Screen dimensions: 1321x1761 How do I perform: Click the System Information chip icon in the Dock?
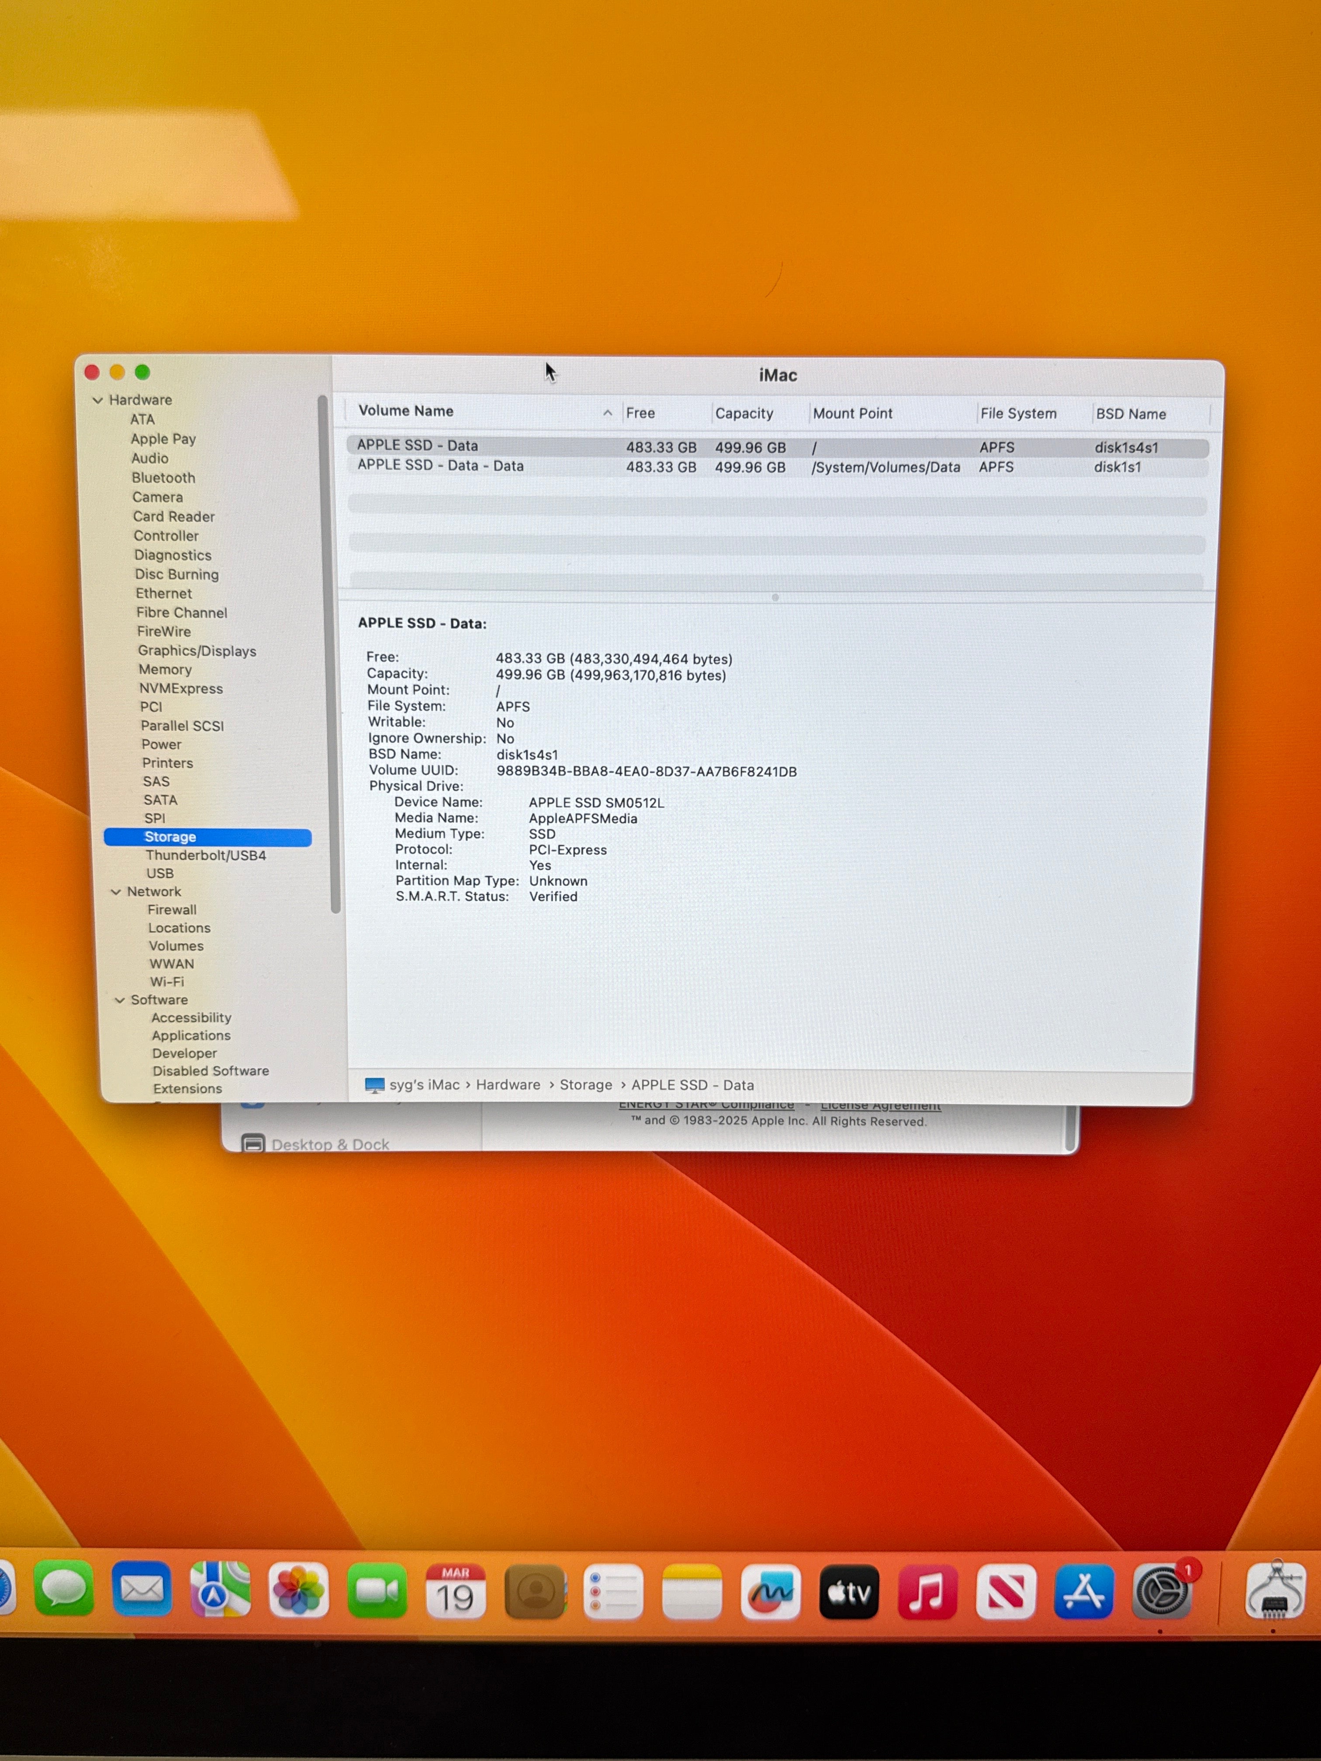[x=1276, y=1592]
